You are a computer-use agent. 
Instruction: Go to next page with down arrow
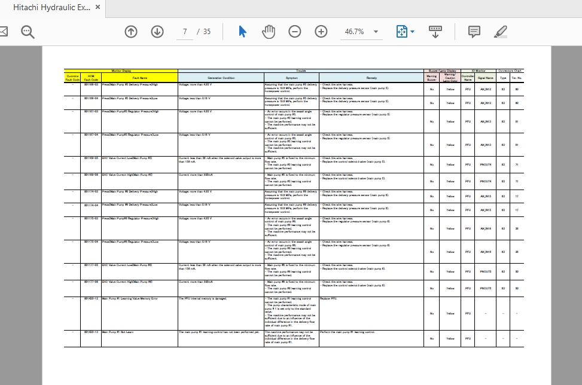point(157,32)
